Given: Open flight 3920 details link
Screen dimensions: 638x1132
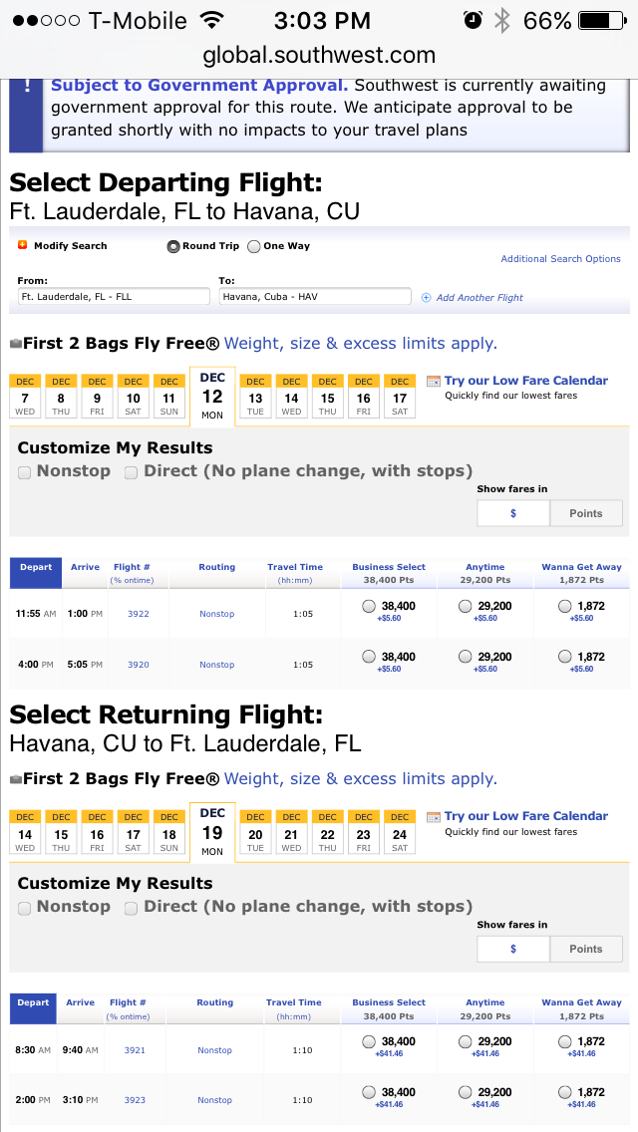Looking at the screenshot, I should [x=138, y=665].
